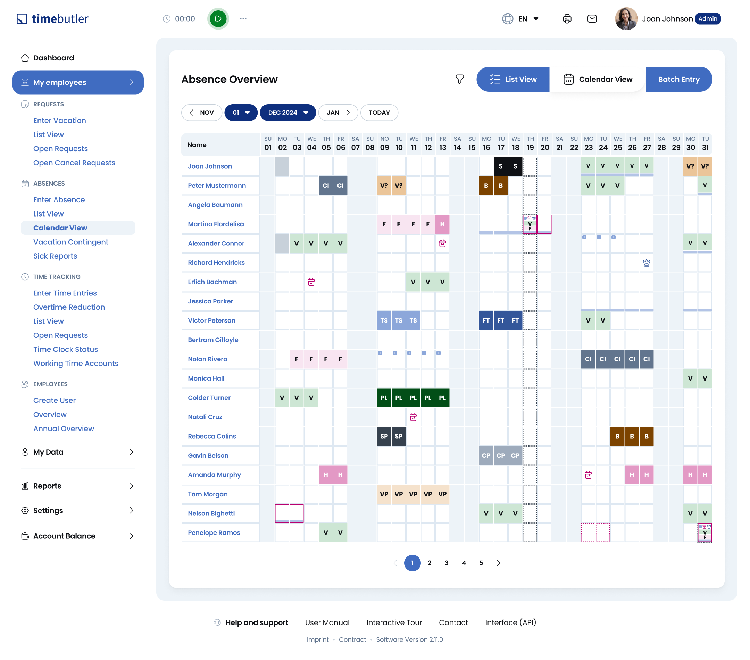Click the TODAY button

(379, 113)
